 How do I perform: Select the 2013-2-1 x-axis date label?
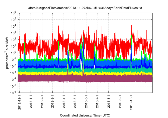click(x=42, y=101)
